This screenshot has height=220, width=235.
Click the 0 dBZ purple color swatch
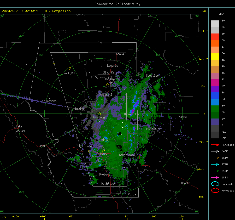coord(215,122)
